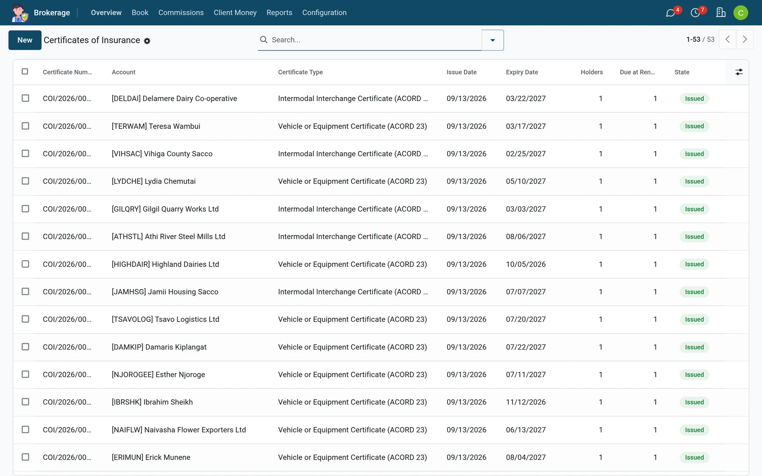Viewport: 762px width, 476px height.
Task: Open the Tsavo Logistics Ltd record
Action: [x=165, y=319]
